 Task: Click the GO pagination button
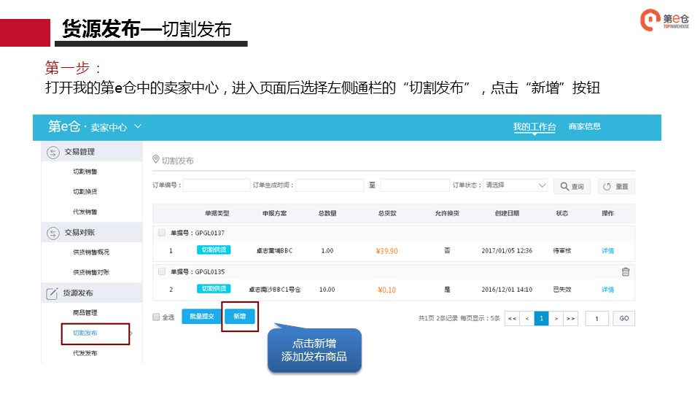623,318
